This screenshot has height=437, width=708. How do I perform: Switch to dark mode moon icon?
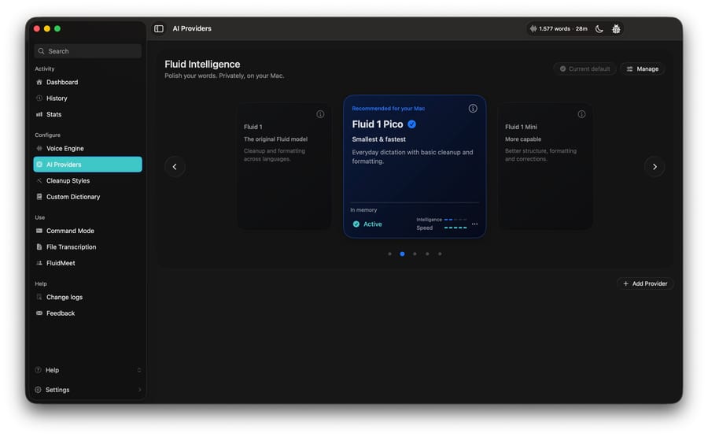click(599, 29)
